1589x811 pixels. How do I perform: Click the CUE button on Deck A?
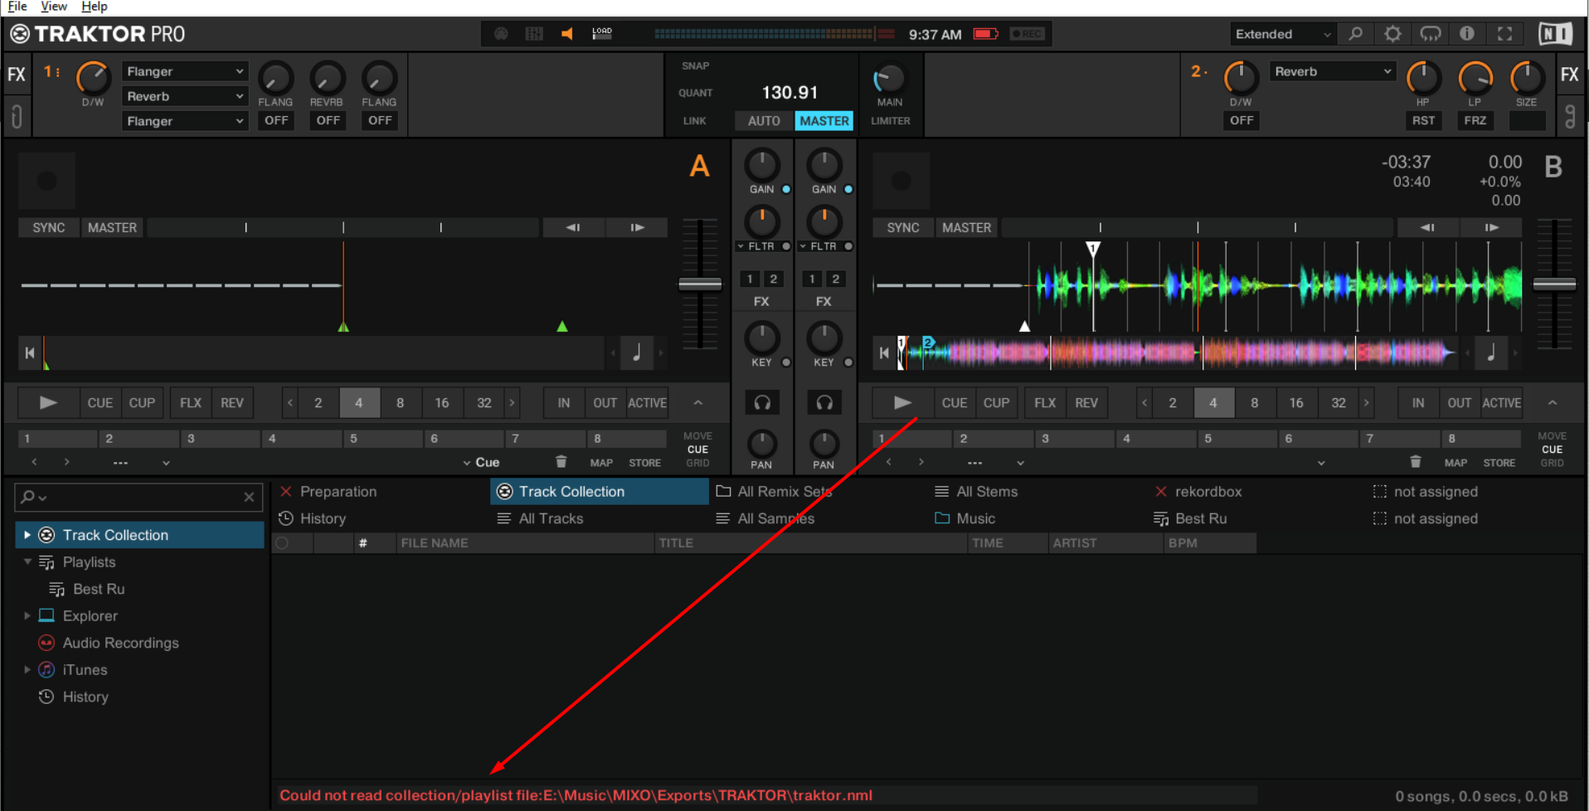point(100,403)
